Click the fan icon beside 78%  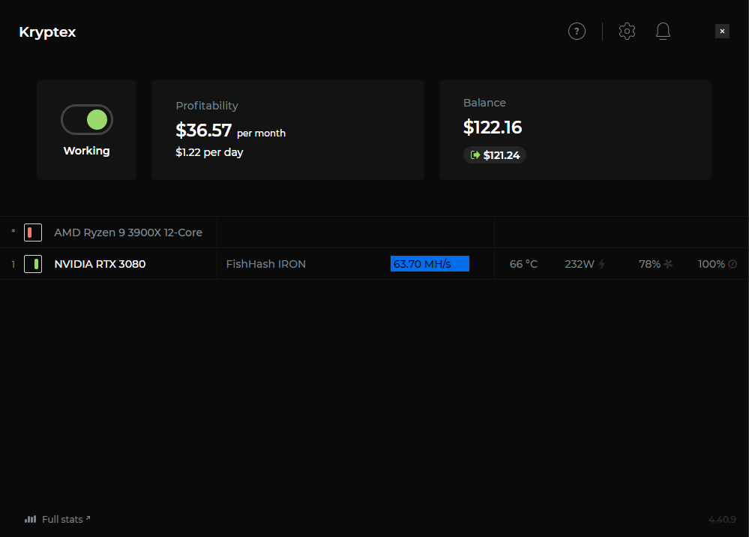[668, 264]
